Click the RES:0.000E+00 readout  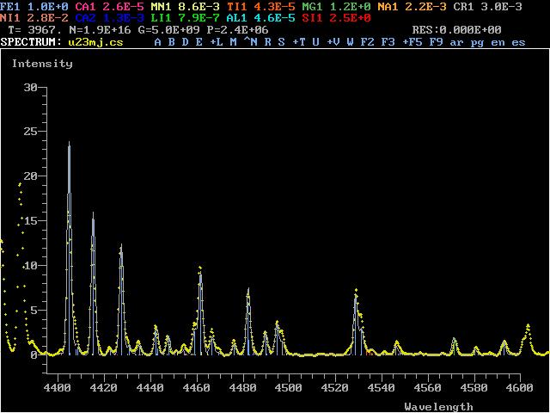[457, 30]
